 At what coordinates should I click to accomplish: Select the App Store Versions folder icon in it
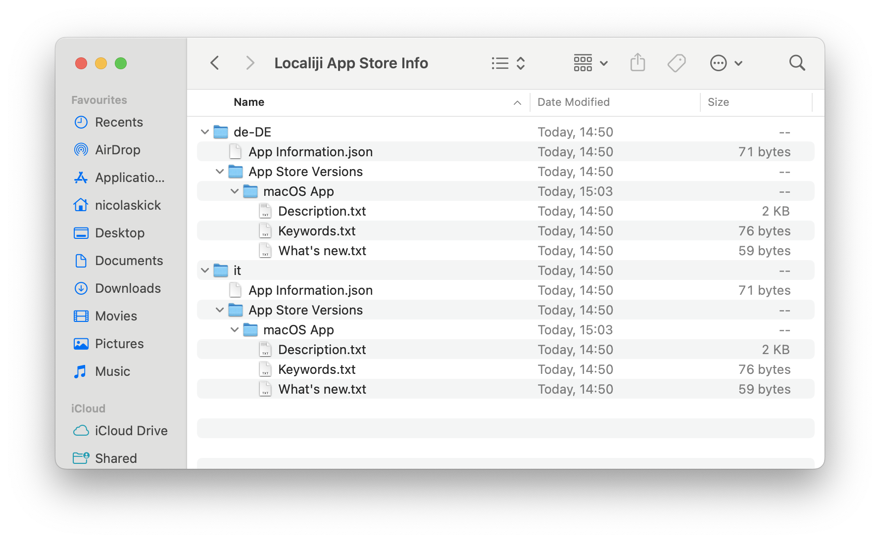click(236, 310)
